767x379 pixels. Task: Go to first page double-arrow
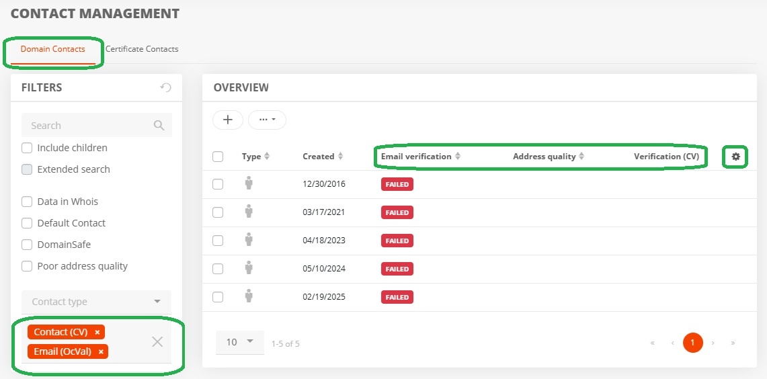click(x=653, y=343)
